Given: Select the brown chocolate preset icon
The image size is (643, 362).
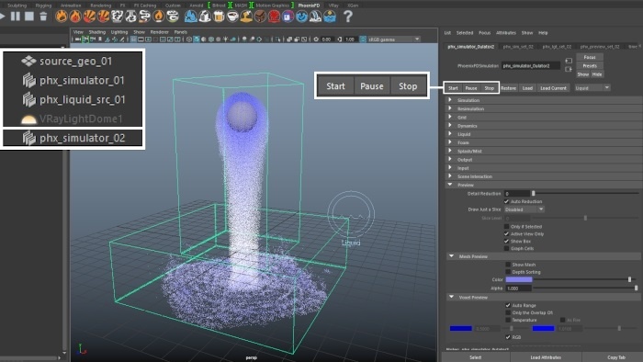Looking at the screenshot, I should point(260,17).
